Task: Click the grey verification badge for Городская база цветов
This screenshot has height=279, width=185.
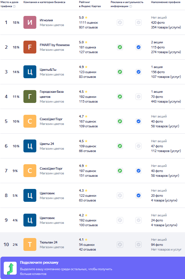Action: pos(138,96)
